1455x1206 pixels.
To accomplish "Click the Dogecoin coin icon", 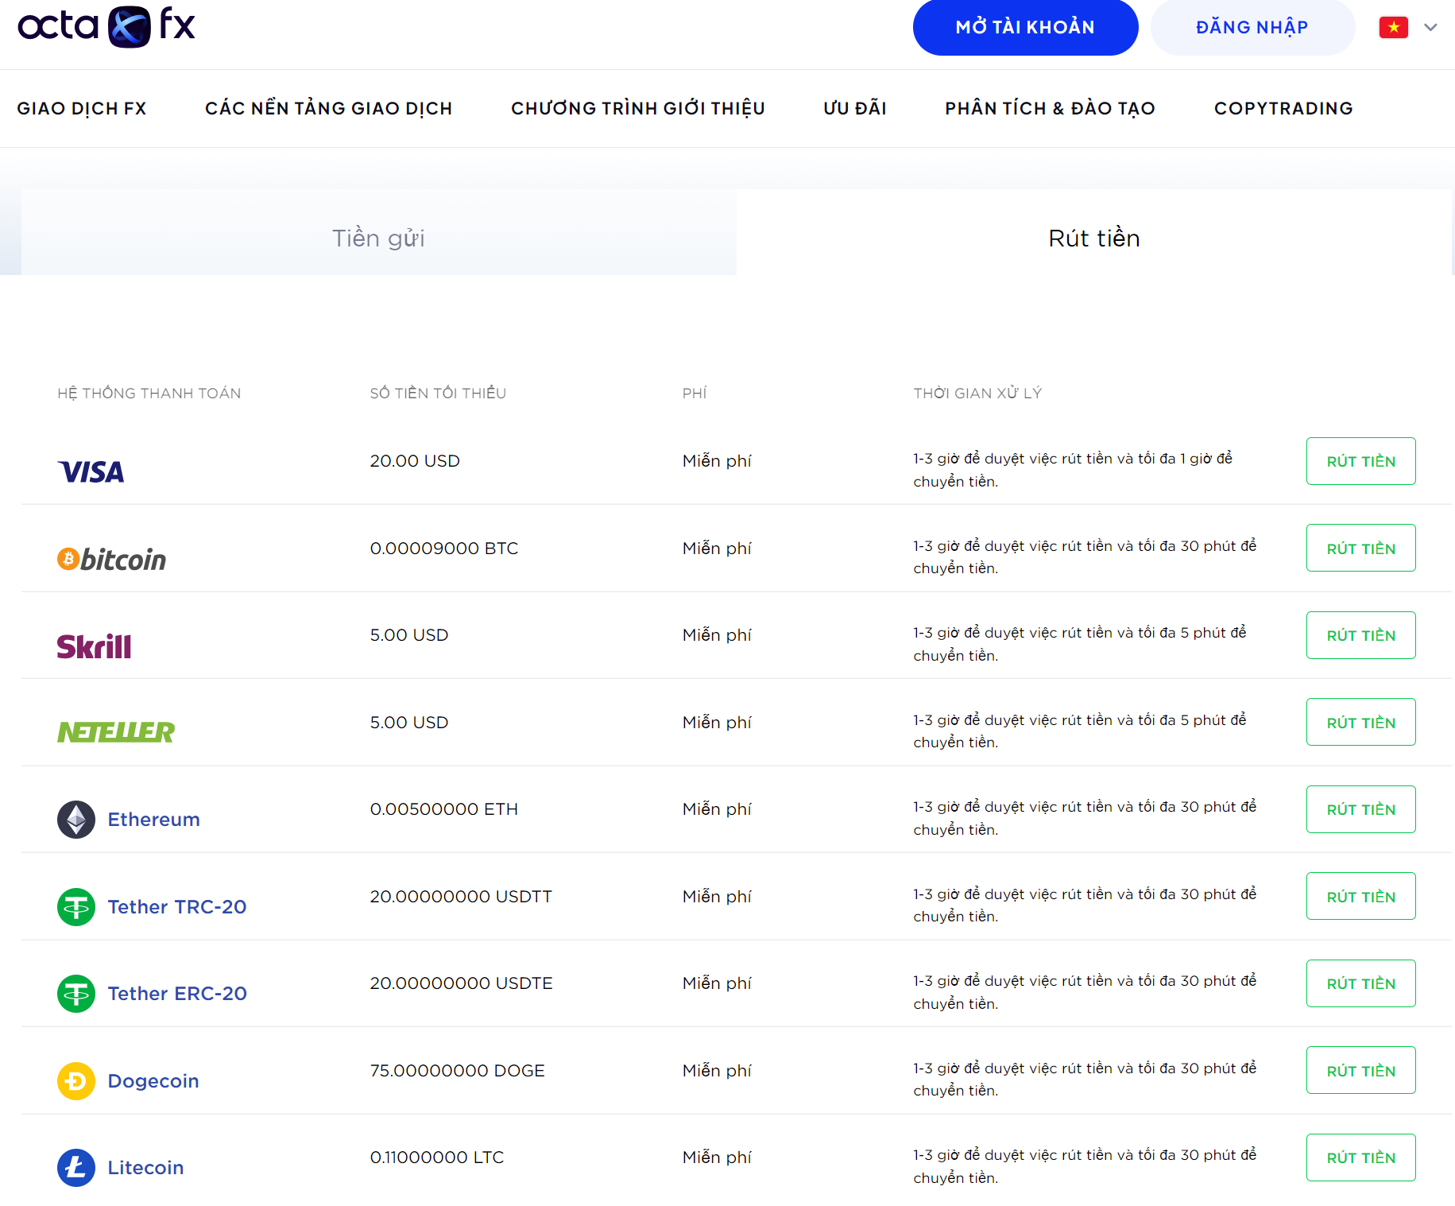I will click(x=76, y=1081).
